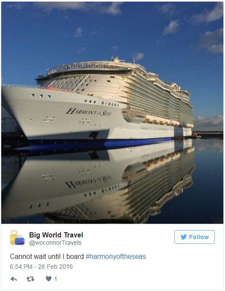Viewport: 225px width, 291px height.
Task: Retweet this tweet using the retweet icon
Action: 30,279
